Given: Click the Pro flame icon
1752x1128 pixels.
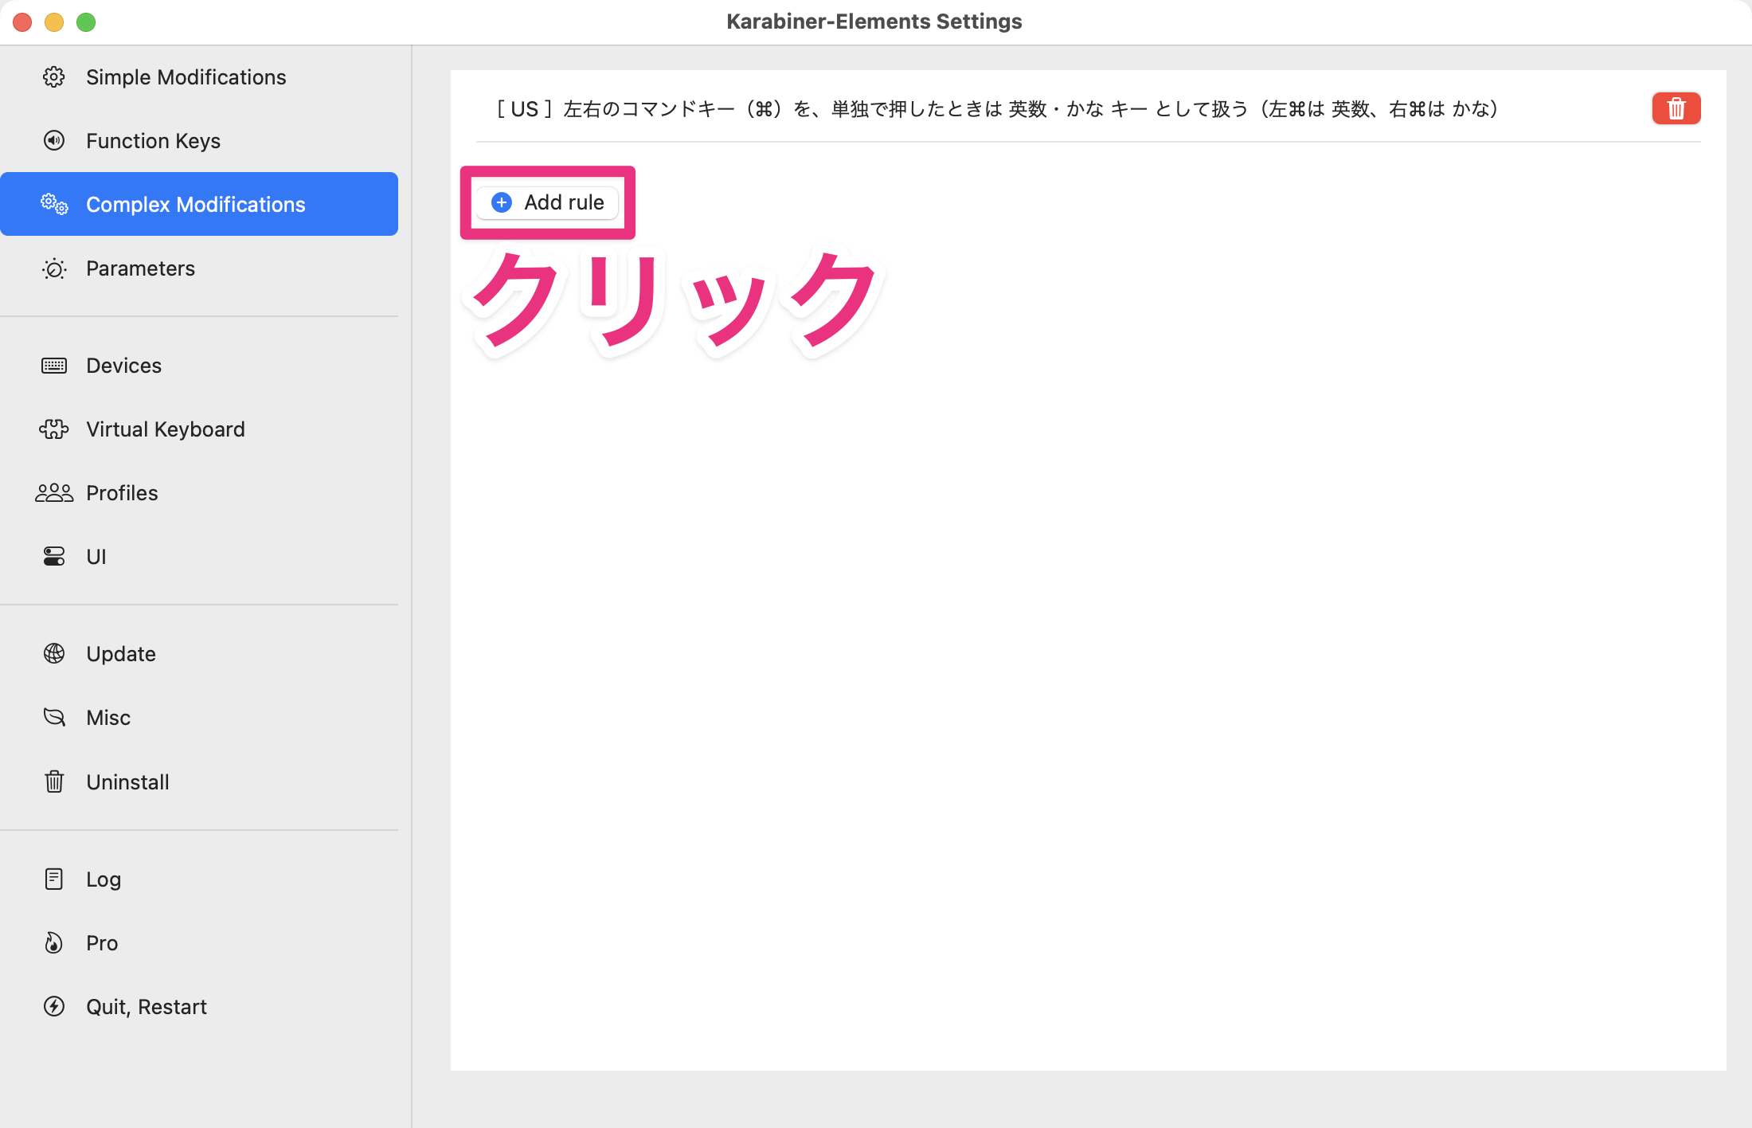Looking at the screenshot, I should pyautogui.click(x=53, y=942).
